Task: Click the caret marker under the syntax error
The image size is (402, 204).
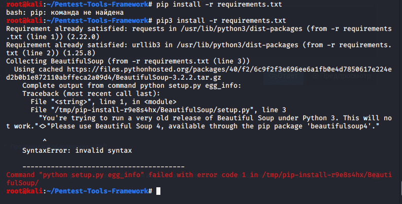Action: [x=45, y=139]
